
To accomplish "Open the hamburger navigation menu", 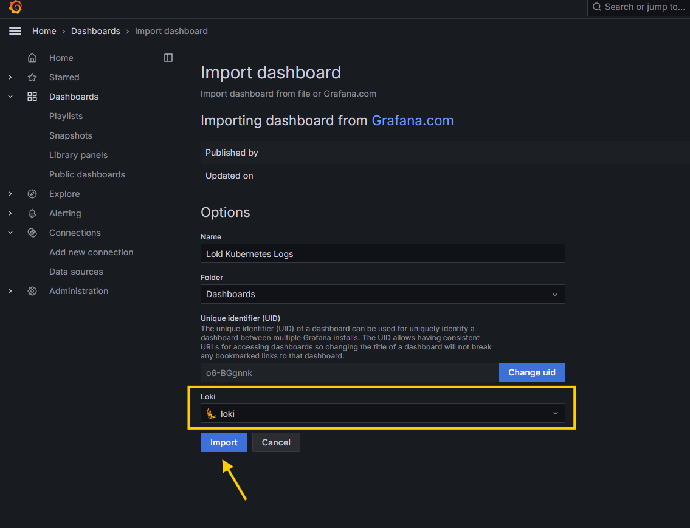I will pos(15,31).
